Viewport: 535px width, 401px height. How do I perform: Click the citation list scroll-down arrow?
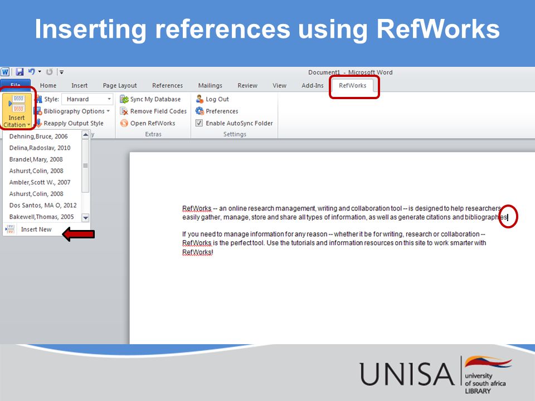86,218
